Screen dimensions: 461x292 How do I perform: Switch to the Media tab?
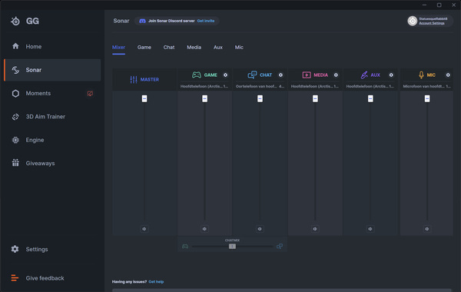point(194,48)
